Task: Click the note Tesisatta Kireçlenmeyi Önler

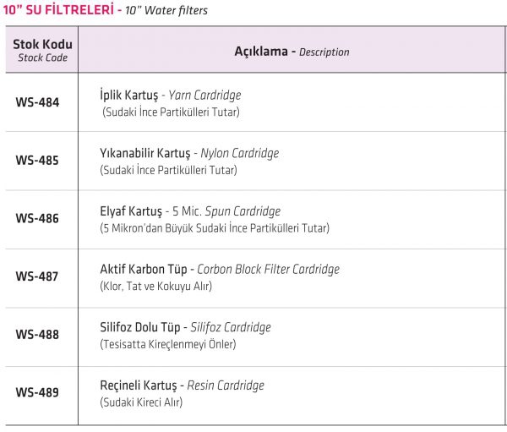Action: 168,344
